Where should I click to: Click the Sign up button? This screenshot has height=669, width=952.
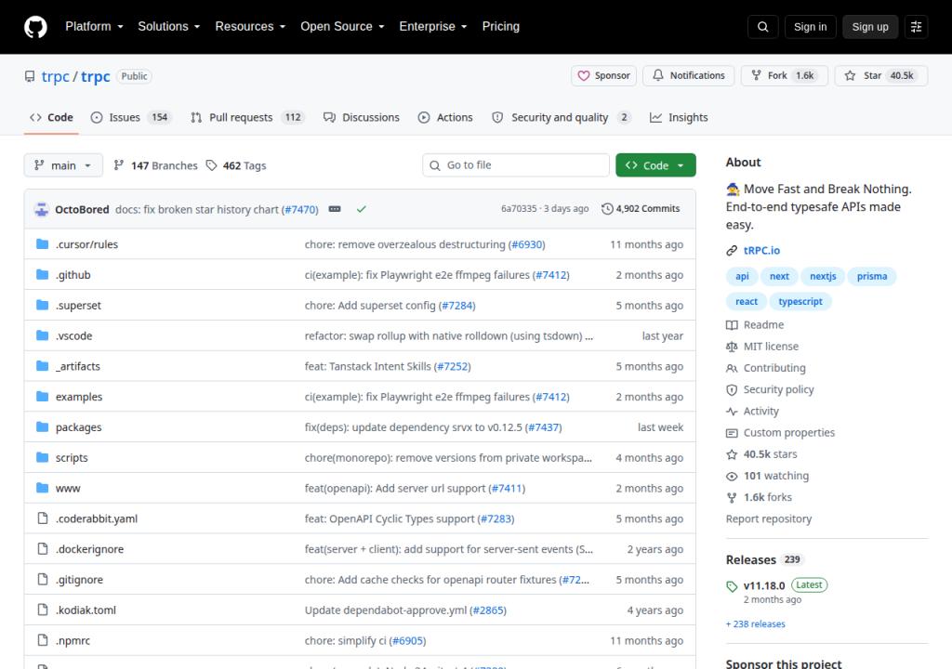point(870,27)
